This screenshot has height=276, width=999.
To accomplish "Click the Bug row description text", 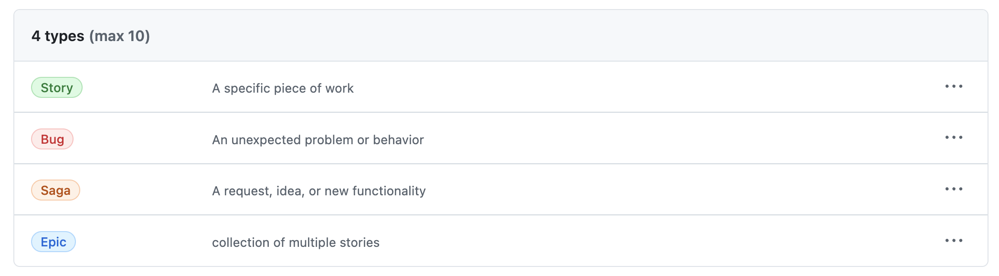I will pyautogui.click(x=318, y=139).
